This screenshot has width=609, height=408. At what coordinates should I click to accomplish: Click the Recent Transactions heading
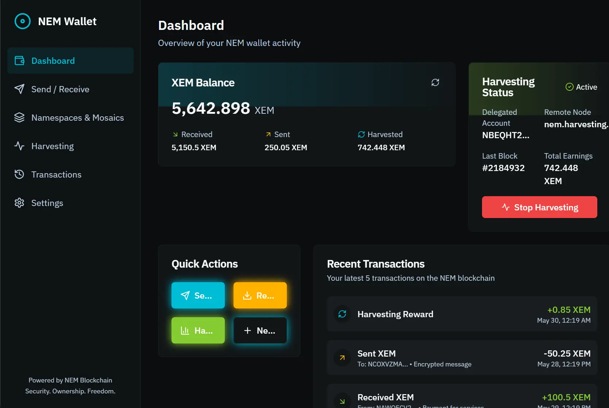[376, 264]
